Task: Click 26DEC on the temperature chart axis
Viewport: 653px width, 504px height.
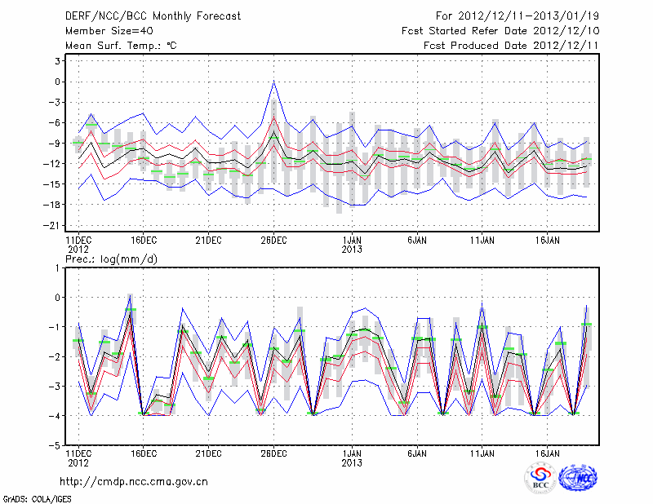Action: [273, 240]
